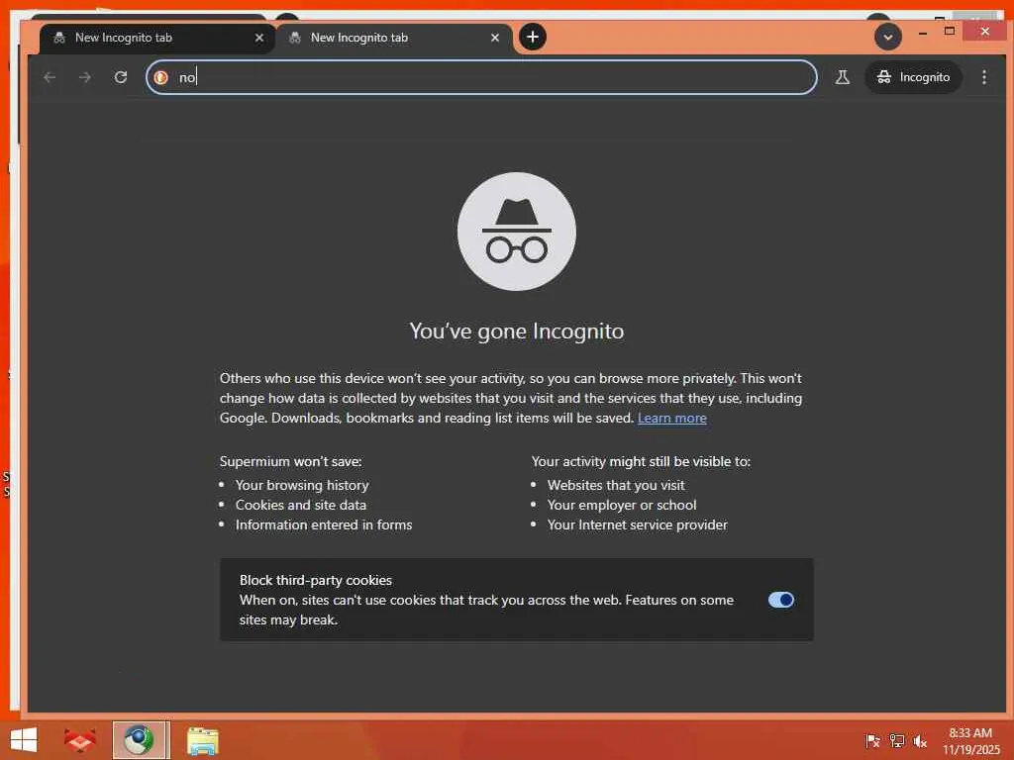Click "Websites that you visit" text

(616, 485)
